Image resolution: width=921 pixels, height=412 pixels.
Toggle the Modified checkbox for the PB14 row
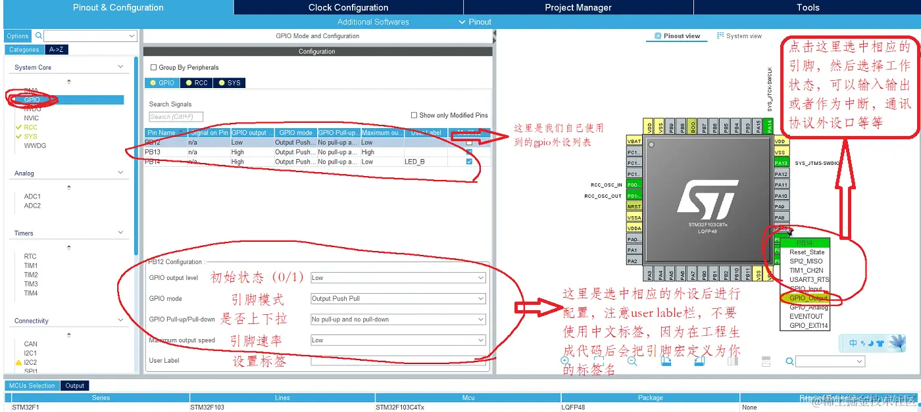pyautogui.click(x=469, y=162)
